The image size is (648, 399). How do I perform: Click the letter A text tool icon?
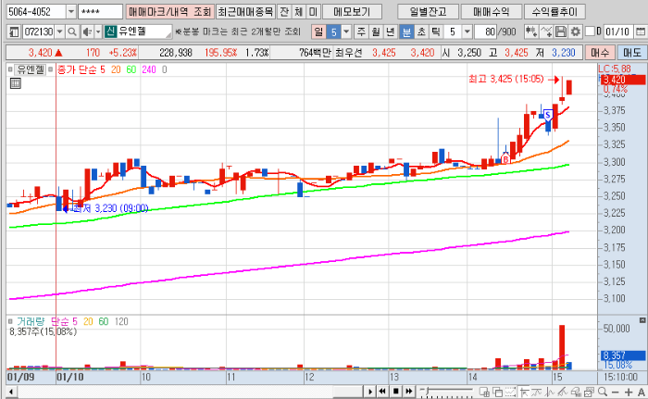click(642, 392)
